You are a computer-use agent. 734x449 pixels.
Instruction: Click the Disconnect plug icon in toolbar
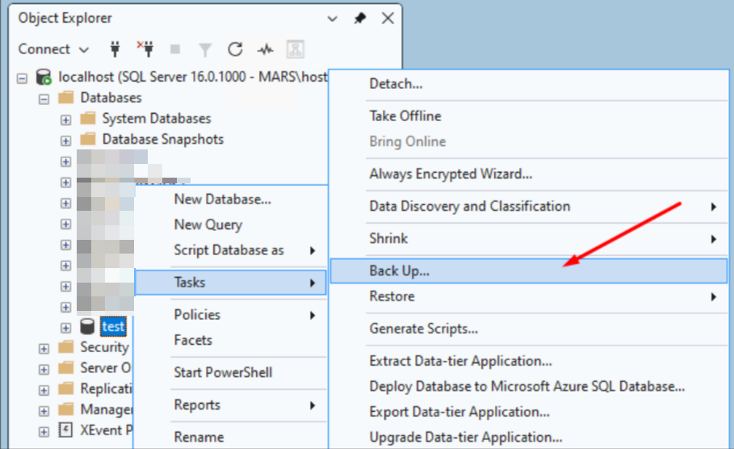[145, 49]
